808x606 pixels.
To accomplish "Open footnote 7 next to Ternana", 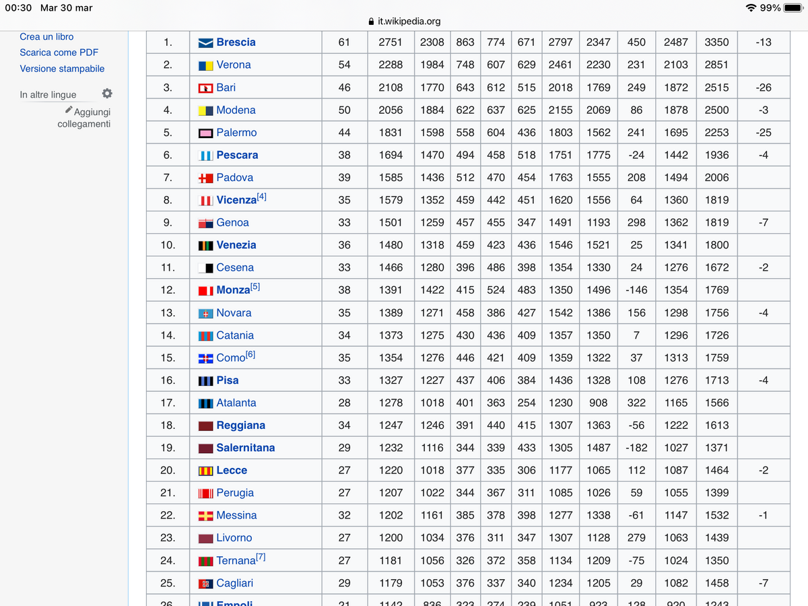I will (x=261, y=558).
